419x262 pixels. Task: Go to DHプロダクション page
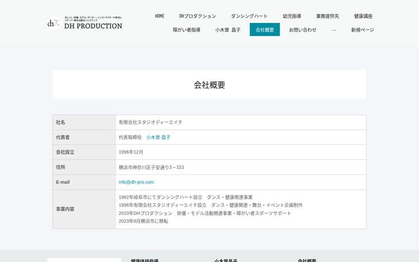point(198,16)
